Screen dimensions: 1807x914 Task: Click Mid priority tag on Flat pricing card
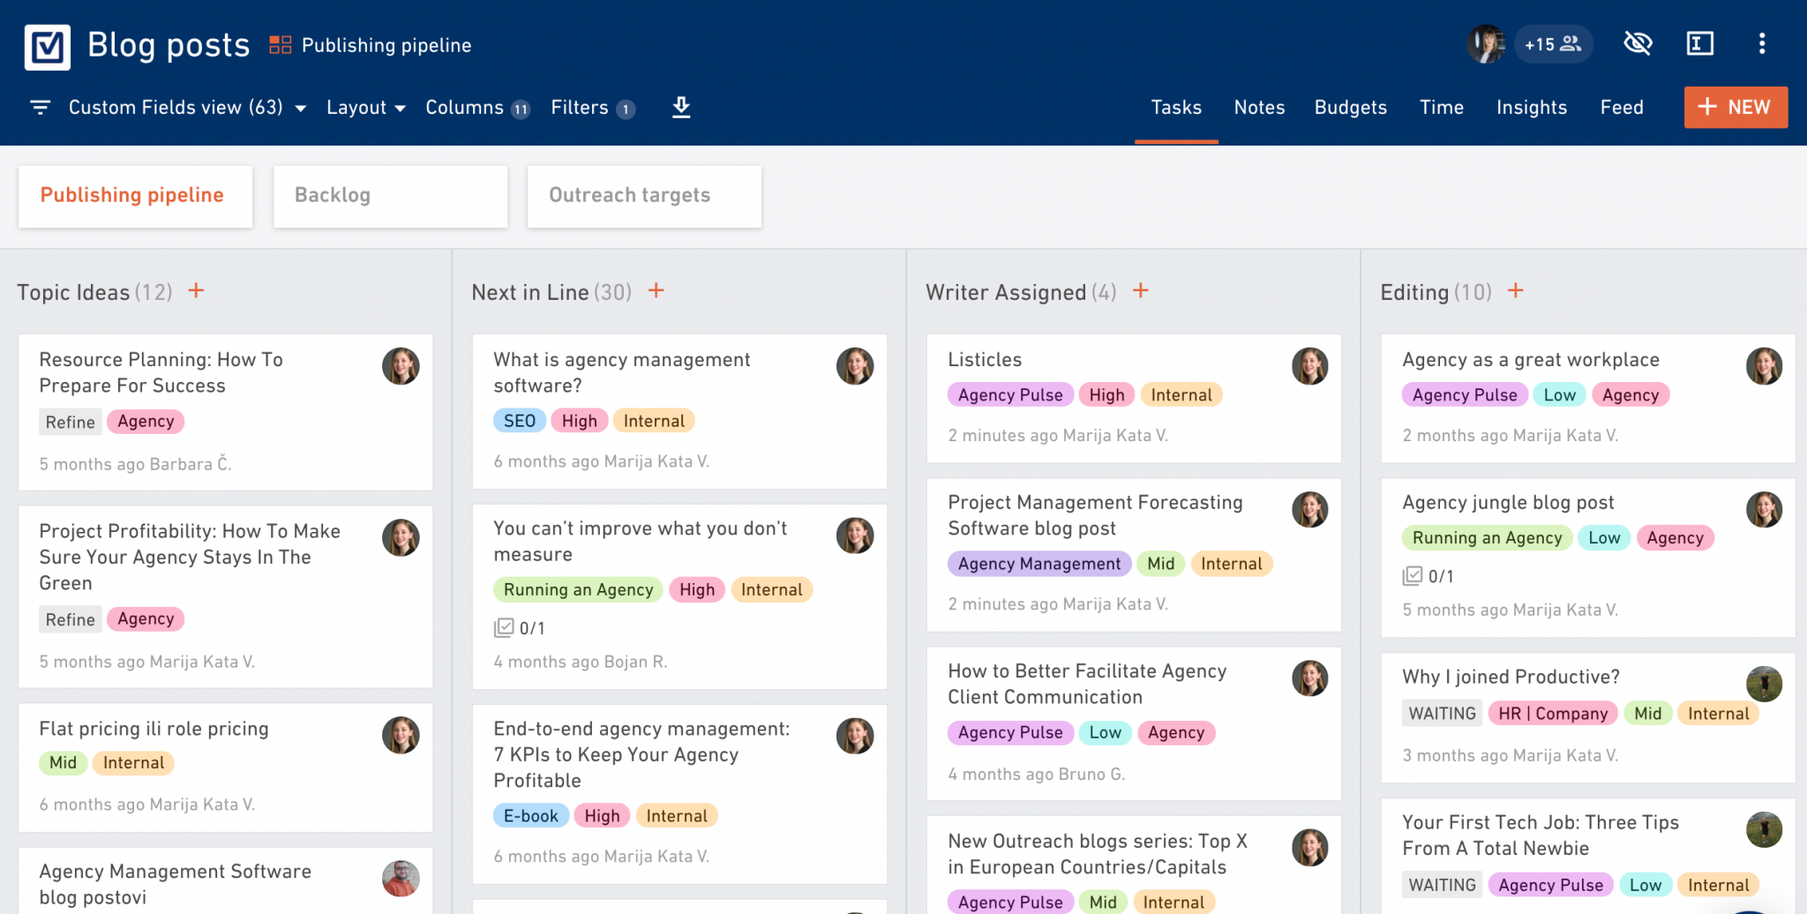(63, 763)
